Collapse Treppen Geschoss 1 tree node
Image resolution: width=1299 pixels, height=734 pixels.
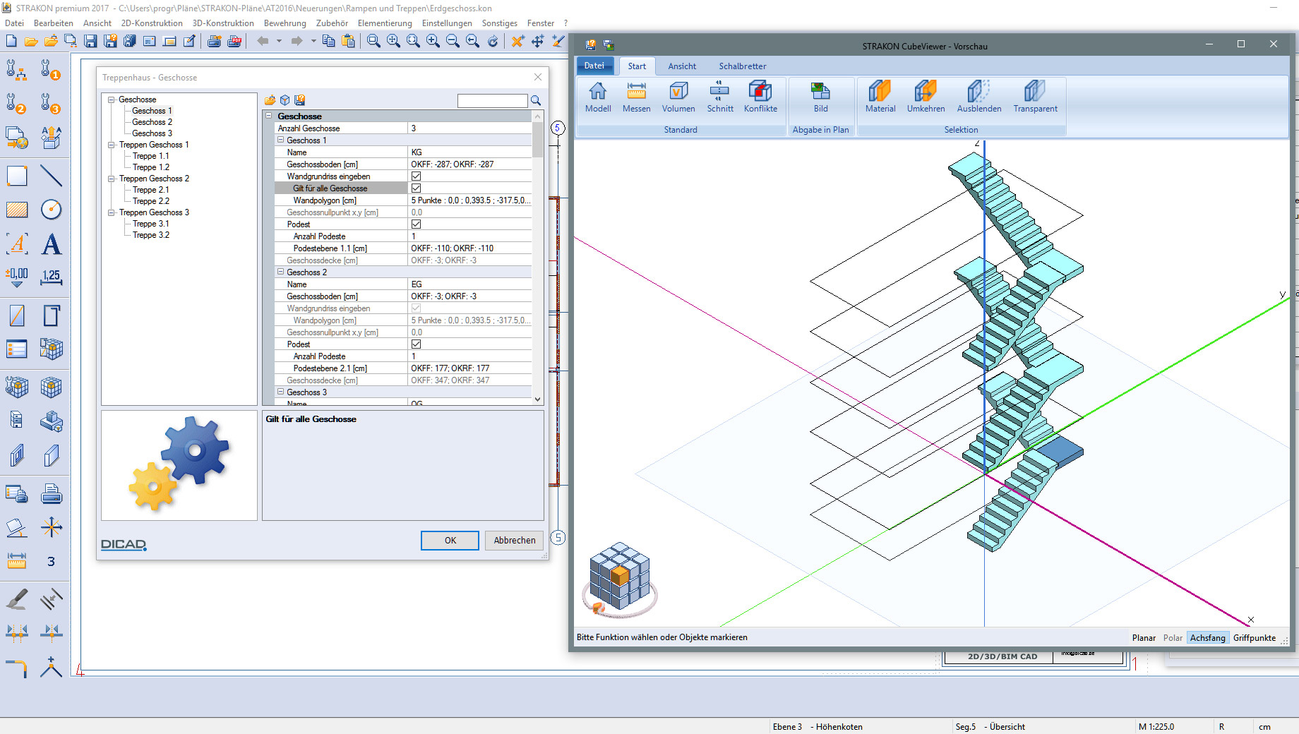[x=111, y=145]
